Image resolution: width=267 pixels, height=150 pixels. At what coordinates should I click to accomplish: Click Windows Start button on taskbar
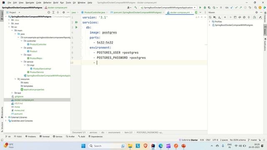83,146
